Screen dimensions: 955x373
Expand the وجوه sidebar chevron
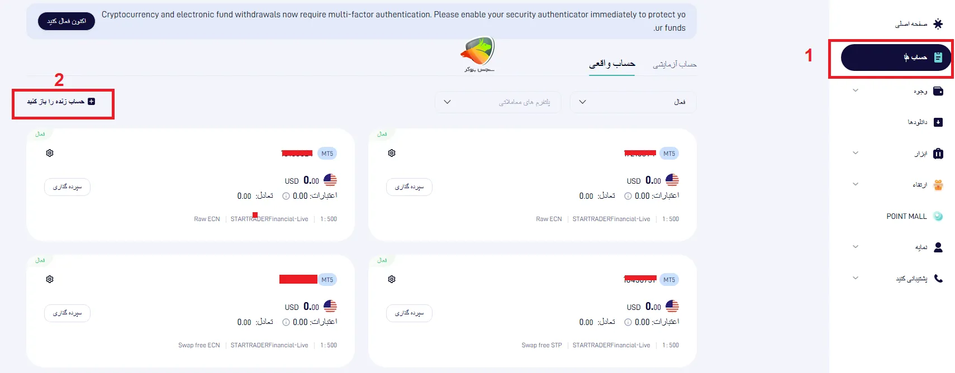click(x=856, y=90)
